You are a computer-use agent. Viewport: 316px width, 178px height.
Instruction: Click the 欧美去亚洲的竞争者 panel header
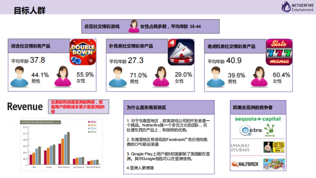[258, 108]
